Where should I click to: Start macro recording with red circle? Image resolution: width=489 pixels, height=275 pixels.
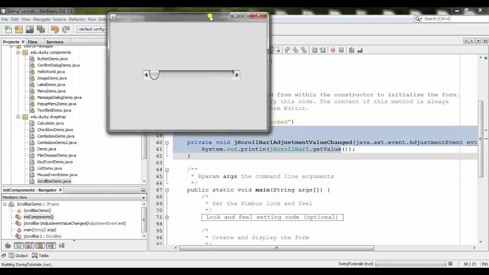(333, 50)
